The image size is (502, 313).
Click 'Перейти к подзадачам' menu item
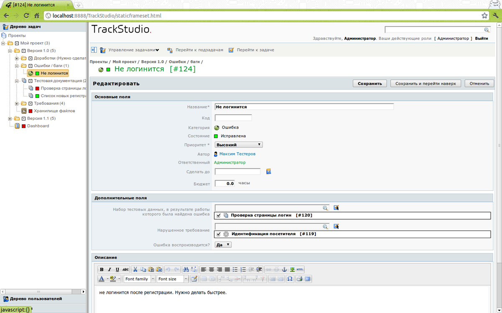(199, 50)
